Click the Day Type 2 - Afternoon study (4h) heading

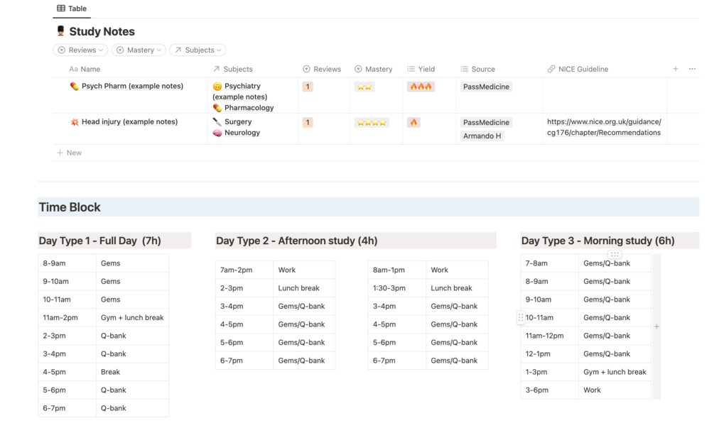tap(296, 241)
